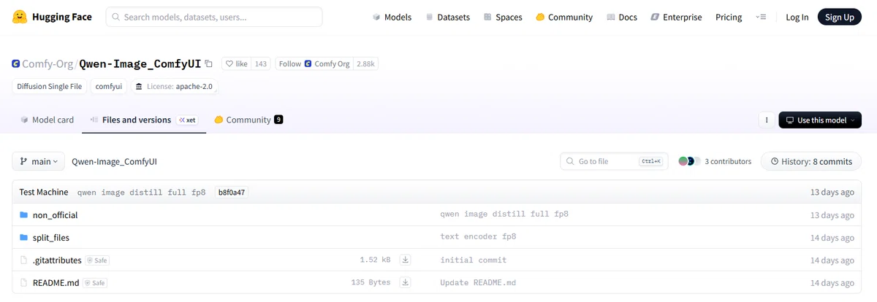Open Docs in top navigation
The height and width of the screenshot is (302, 877).
pos(622,17)
